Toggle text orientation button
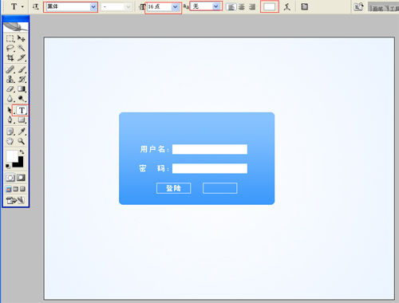Image resolution: width=399 pixels, height=303 pixels. 36,7
